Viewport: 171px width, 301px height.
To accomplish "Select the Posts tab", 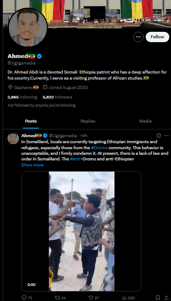I will 31,121.
